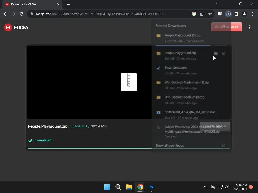The image size is (258, 193).
Task: Open the media control toolbar icon
Action: (220, 14)
